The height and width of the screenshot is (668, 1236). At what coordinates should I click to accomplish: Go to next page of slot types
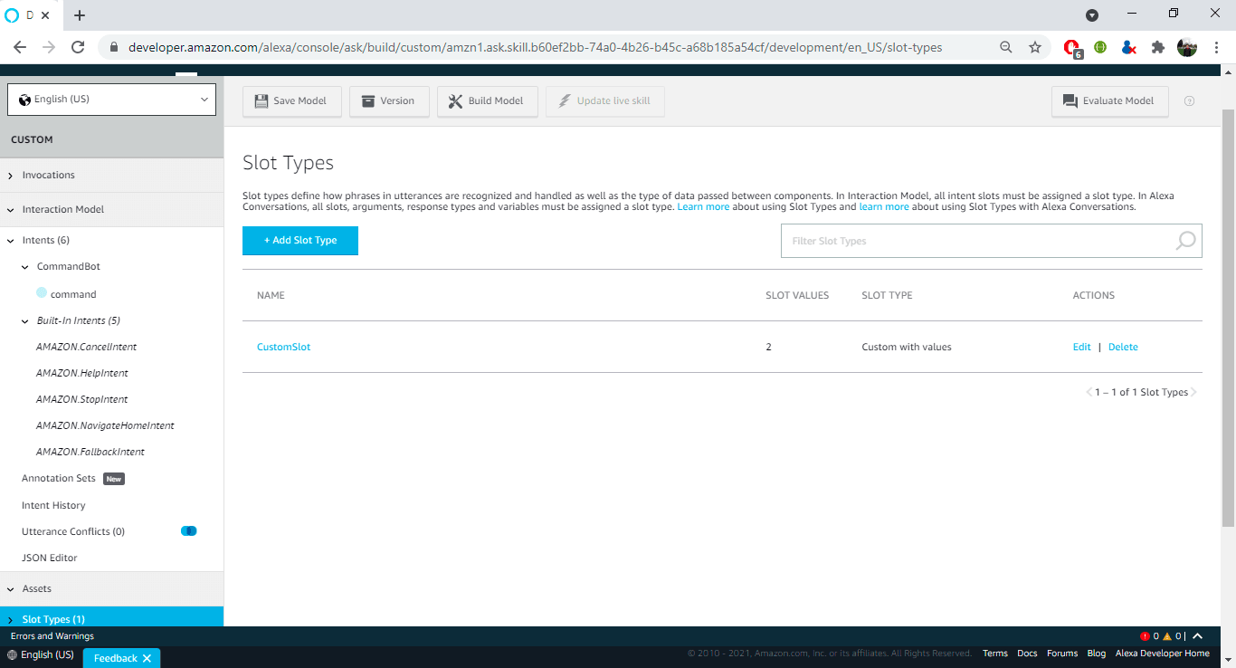pyautogui.click(x=1194, y=392)
